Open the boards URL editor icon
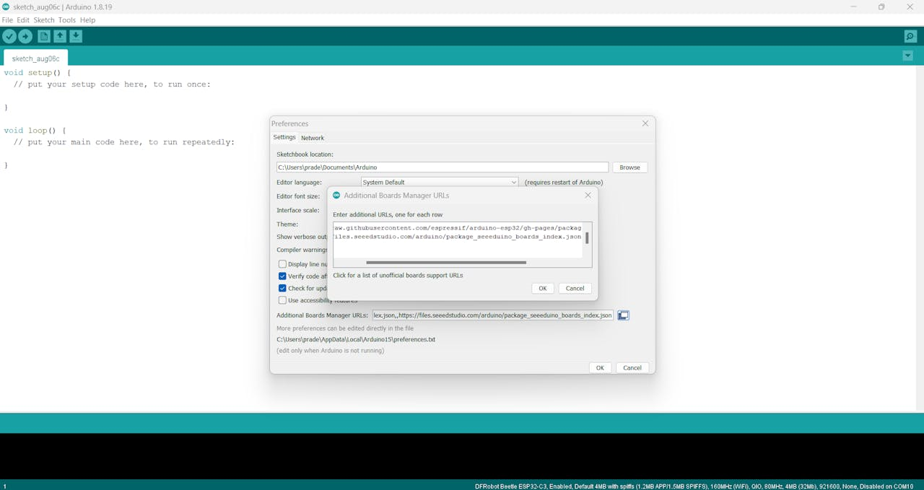This screenshot has width=924, height=490. click(624, 315)
